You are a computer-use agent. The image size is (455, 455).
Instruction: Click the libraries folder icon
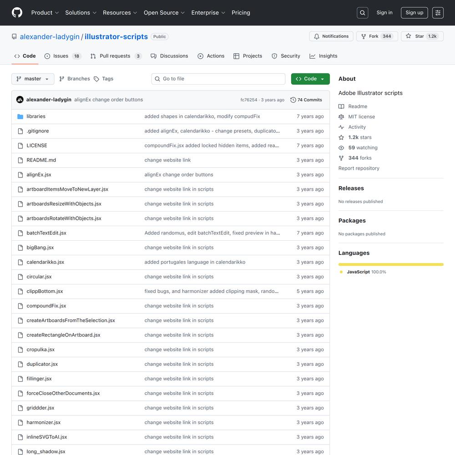click(x=20, y=116)
